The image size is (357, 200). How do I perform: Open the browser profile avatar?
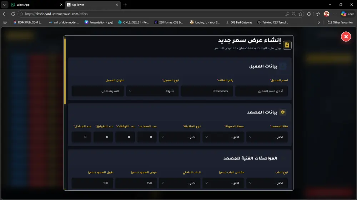pyautogui.click(x=326, y=14)
